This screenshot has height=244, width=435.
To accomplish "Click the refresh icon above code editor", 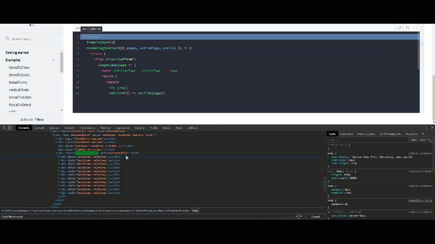I will pyautogui.click(x=399, y=28).
